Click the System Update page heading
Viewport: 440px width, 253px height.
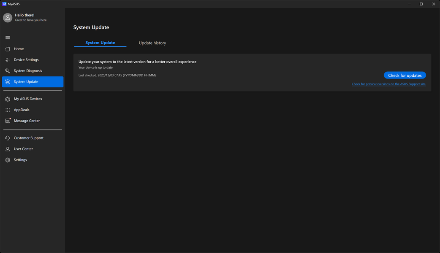click(x=91, y=27)
